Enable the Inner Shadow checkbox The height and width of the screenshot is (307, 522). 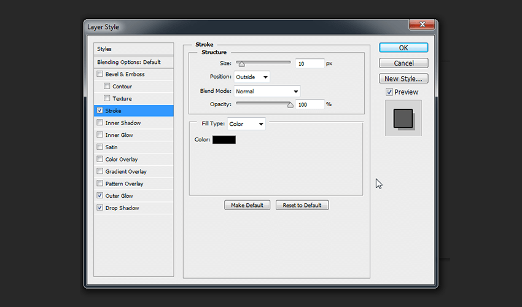[x=99, y=123]
